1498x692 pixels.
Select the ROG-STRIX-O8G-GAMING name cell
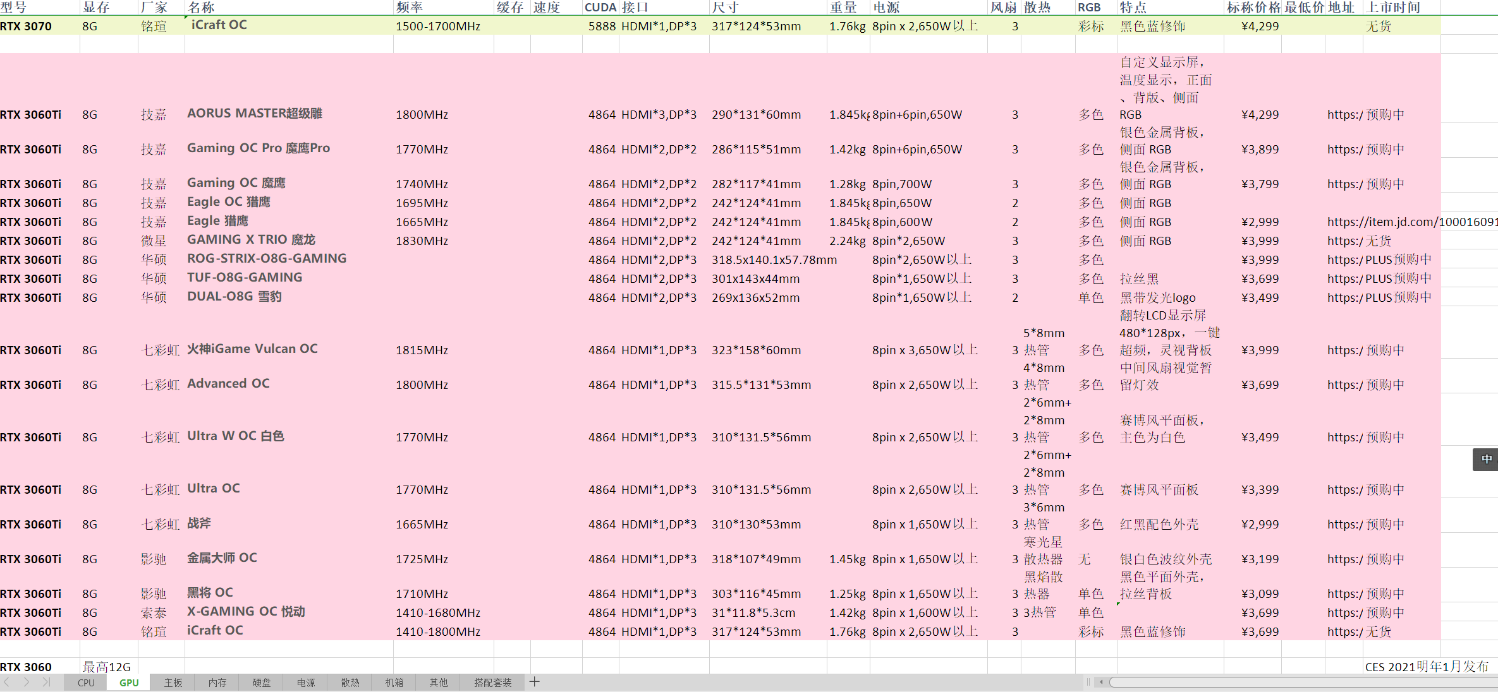267,259
